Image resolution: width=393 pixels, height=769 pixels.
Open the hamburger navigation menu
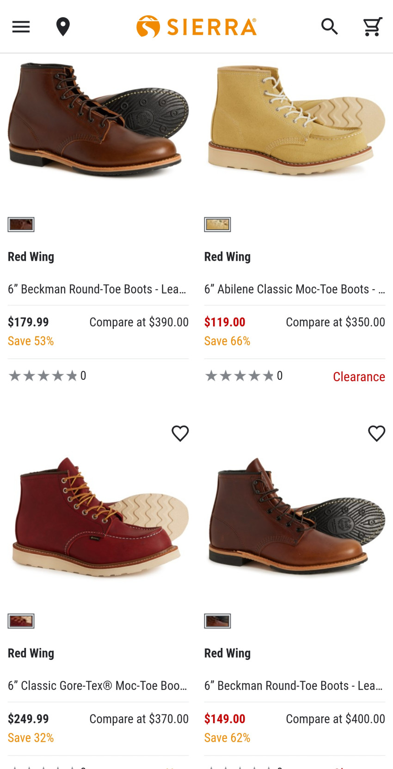click(21, 27)
